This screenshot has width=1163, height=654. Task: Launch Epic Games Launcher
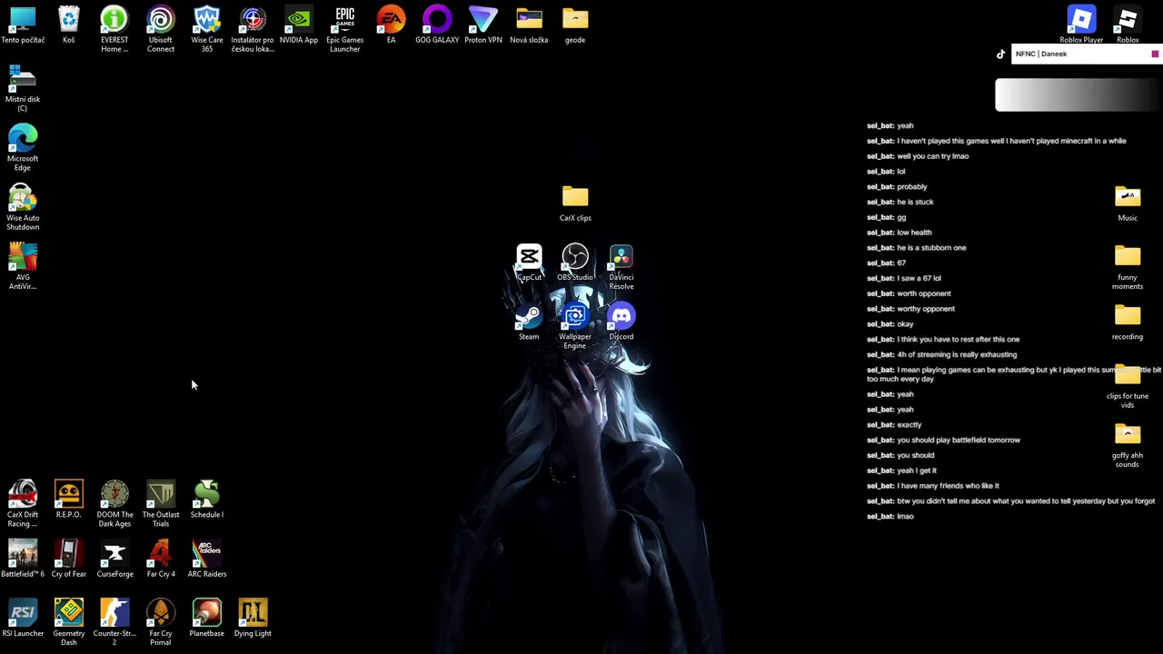[x=345, y=29]
